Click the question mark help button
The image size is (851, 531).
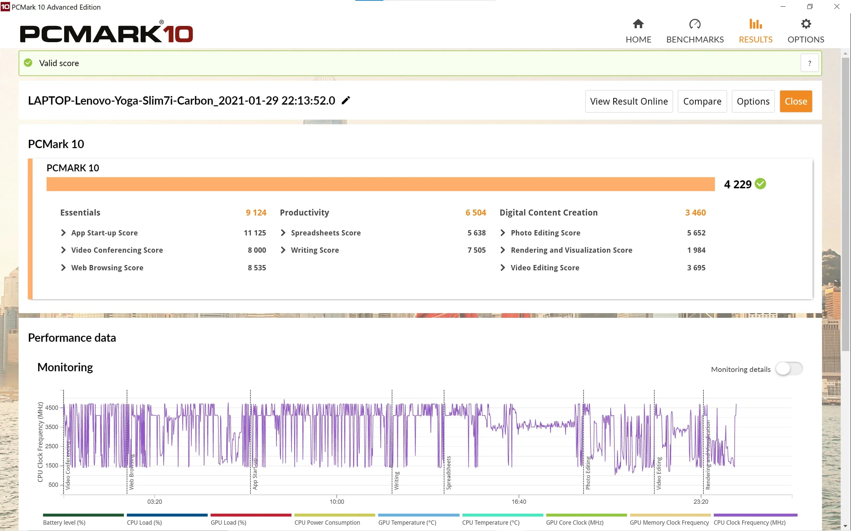pos(809,63)
